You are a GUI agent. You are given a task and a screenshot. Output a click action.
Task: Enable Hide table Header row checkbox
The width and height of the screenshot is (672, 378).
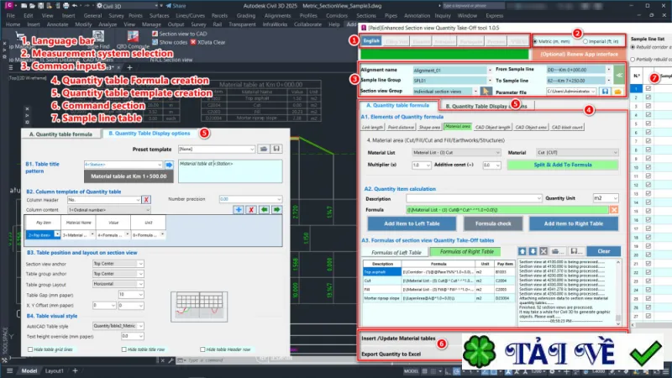(202, 349)
